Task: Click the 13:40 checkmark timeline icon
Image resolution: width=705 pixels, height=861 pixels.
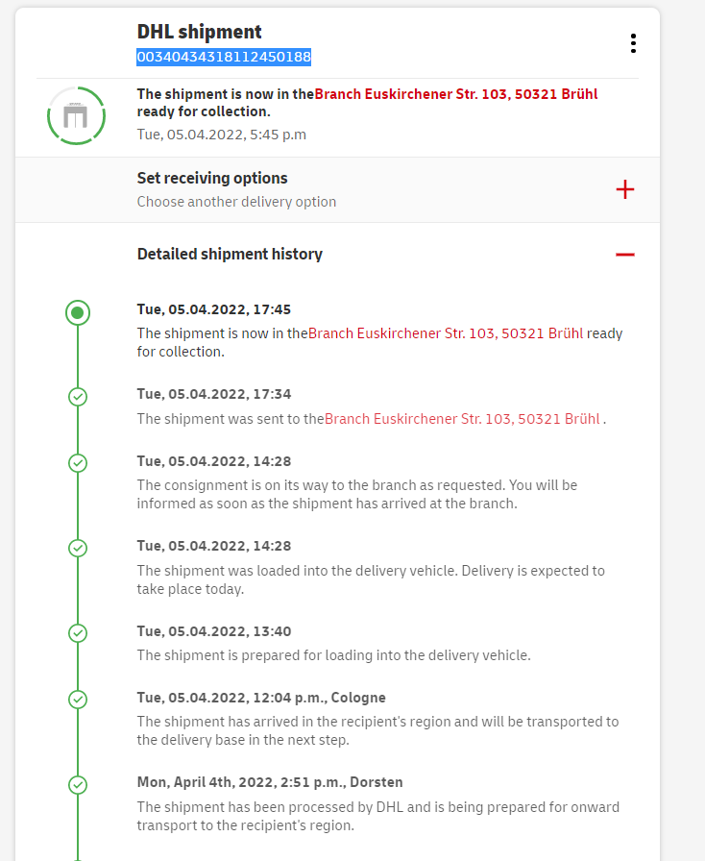Action: (78, 633)
